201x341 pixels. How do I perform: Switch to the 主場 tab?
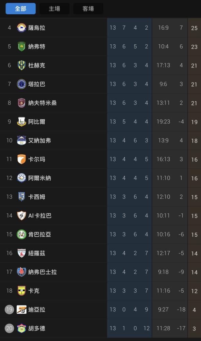(x=54, y=9)
